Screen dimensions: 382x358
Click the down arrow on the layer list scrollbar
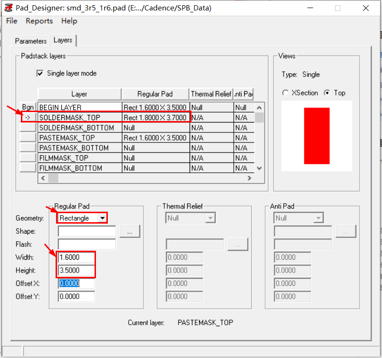coord(259,168)
